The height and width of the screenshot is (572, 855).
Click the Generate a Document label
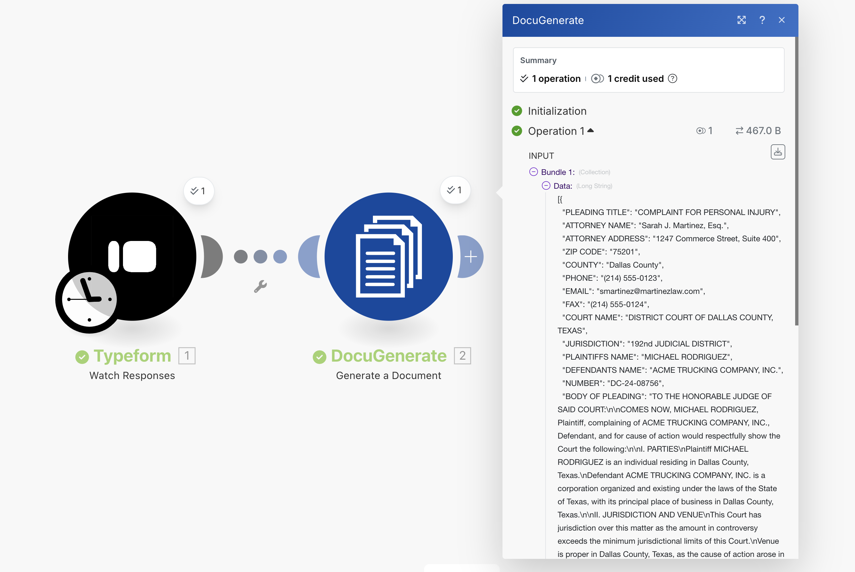[x=389, y=375]
